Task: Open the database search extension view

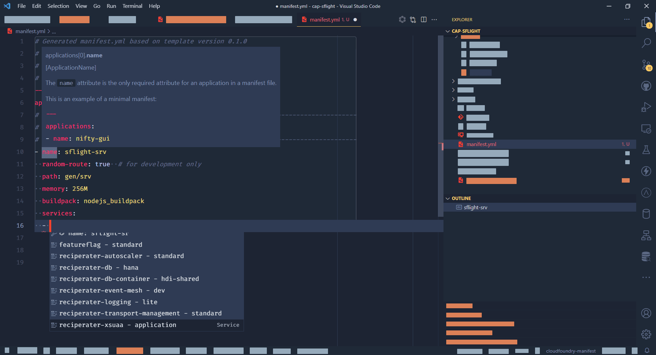Action: pos(646,256)
